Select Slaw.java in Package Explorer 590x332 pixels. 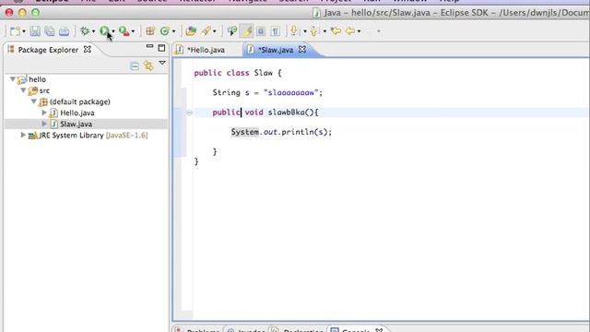[x=76, y=124]
